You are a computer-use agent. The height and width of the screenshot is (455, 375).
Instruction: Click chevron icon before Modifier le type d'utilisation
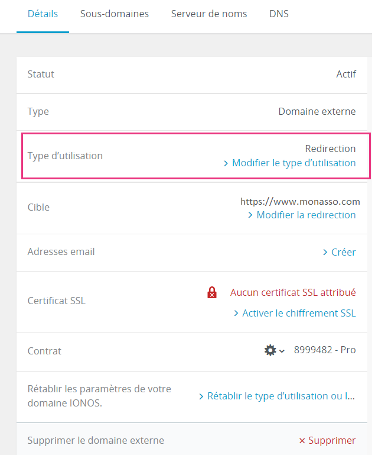pyautogui.click(x=226, y=163)
